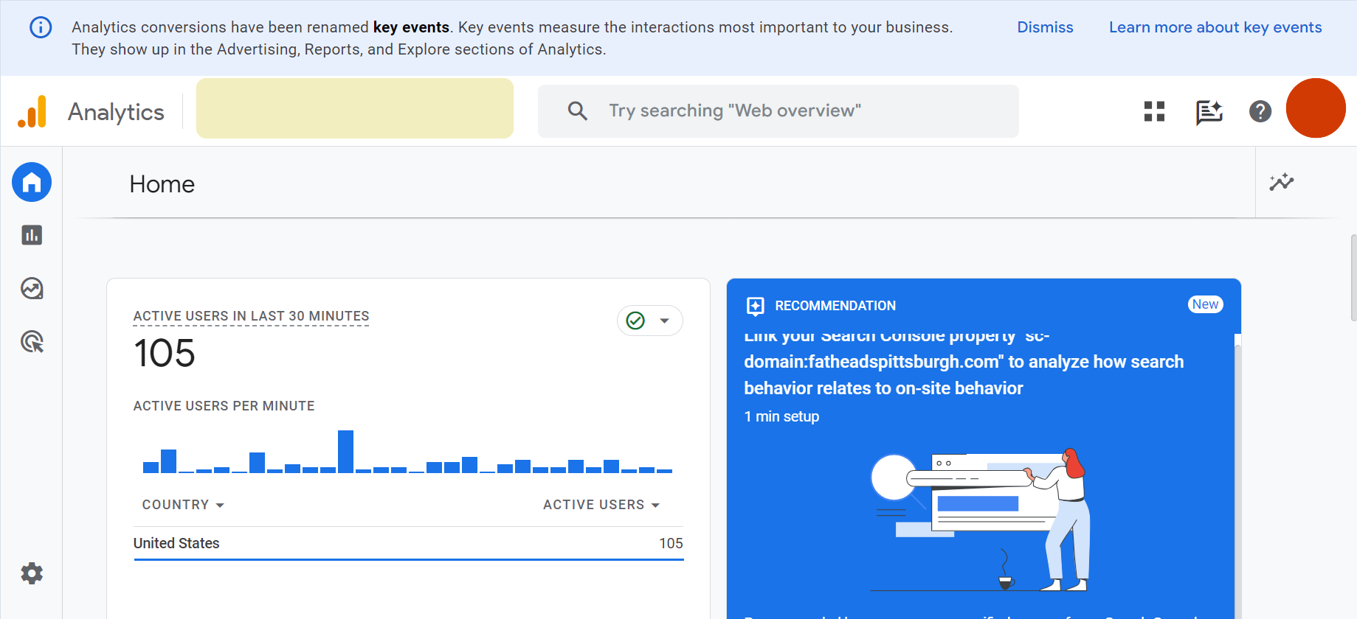Open the feedback sparkle message icon
This screenshot has height=619, width=1357.
coord(1209,112)
